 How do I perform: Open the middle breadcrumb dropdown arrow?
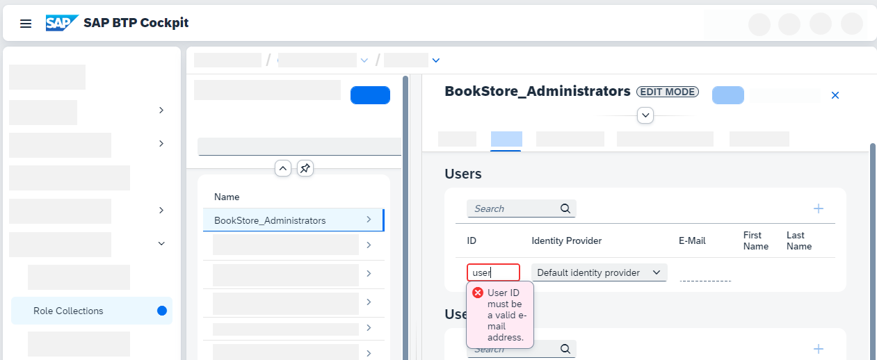[x=364, y=60]
